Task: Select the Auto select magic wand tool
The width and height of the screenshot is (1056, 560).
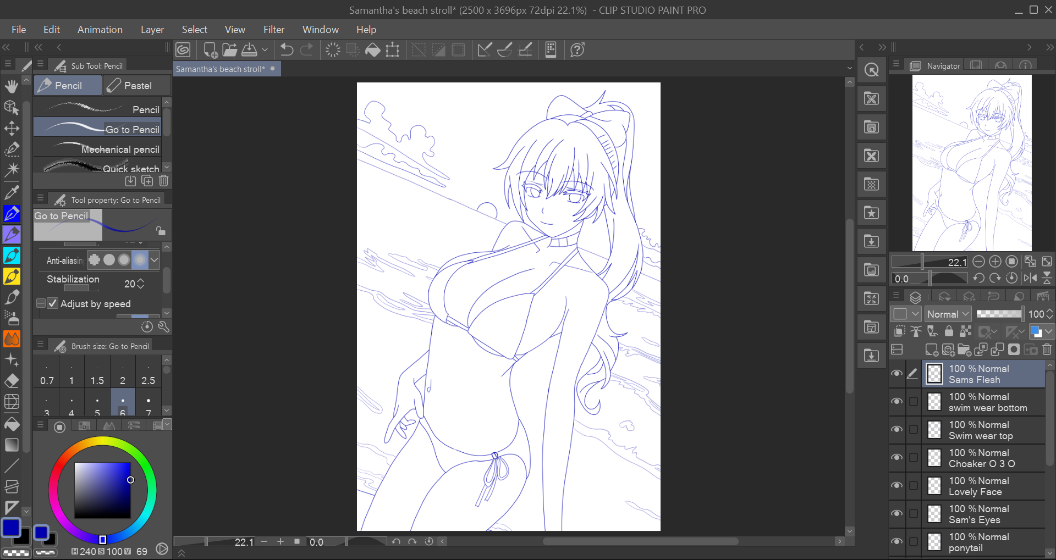Action: pos(12,170)
